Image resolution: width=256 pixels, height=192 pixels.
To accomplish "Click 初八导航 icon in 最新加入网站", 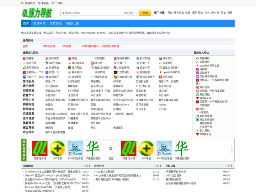I will 197,130.
